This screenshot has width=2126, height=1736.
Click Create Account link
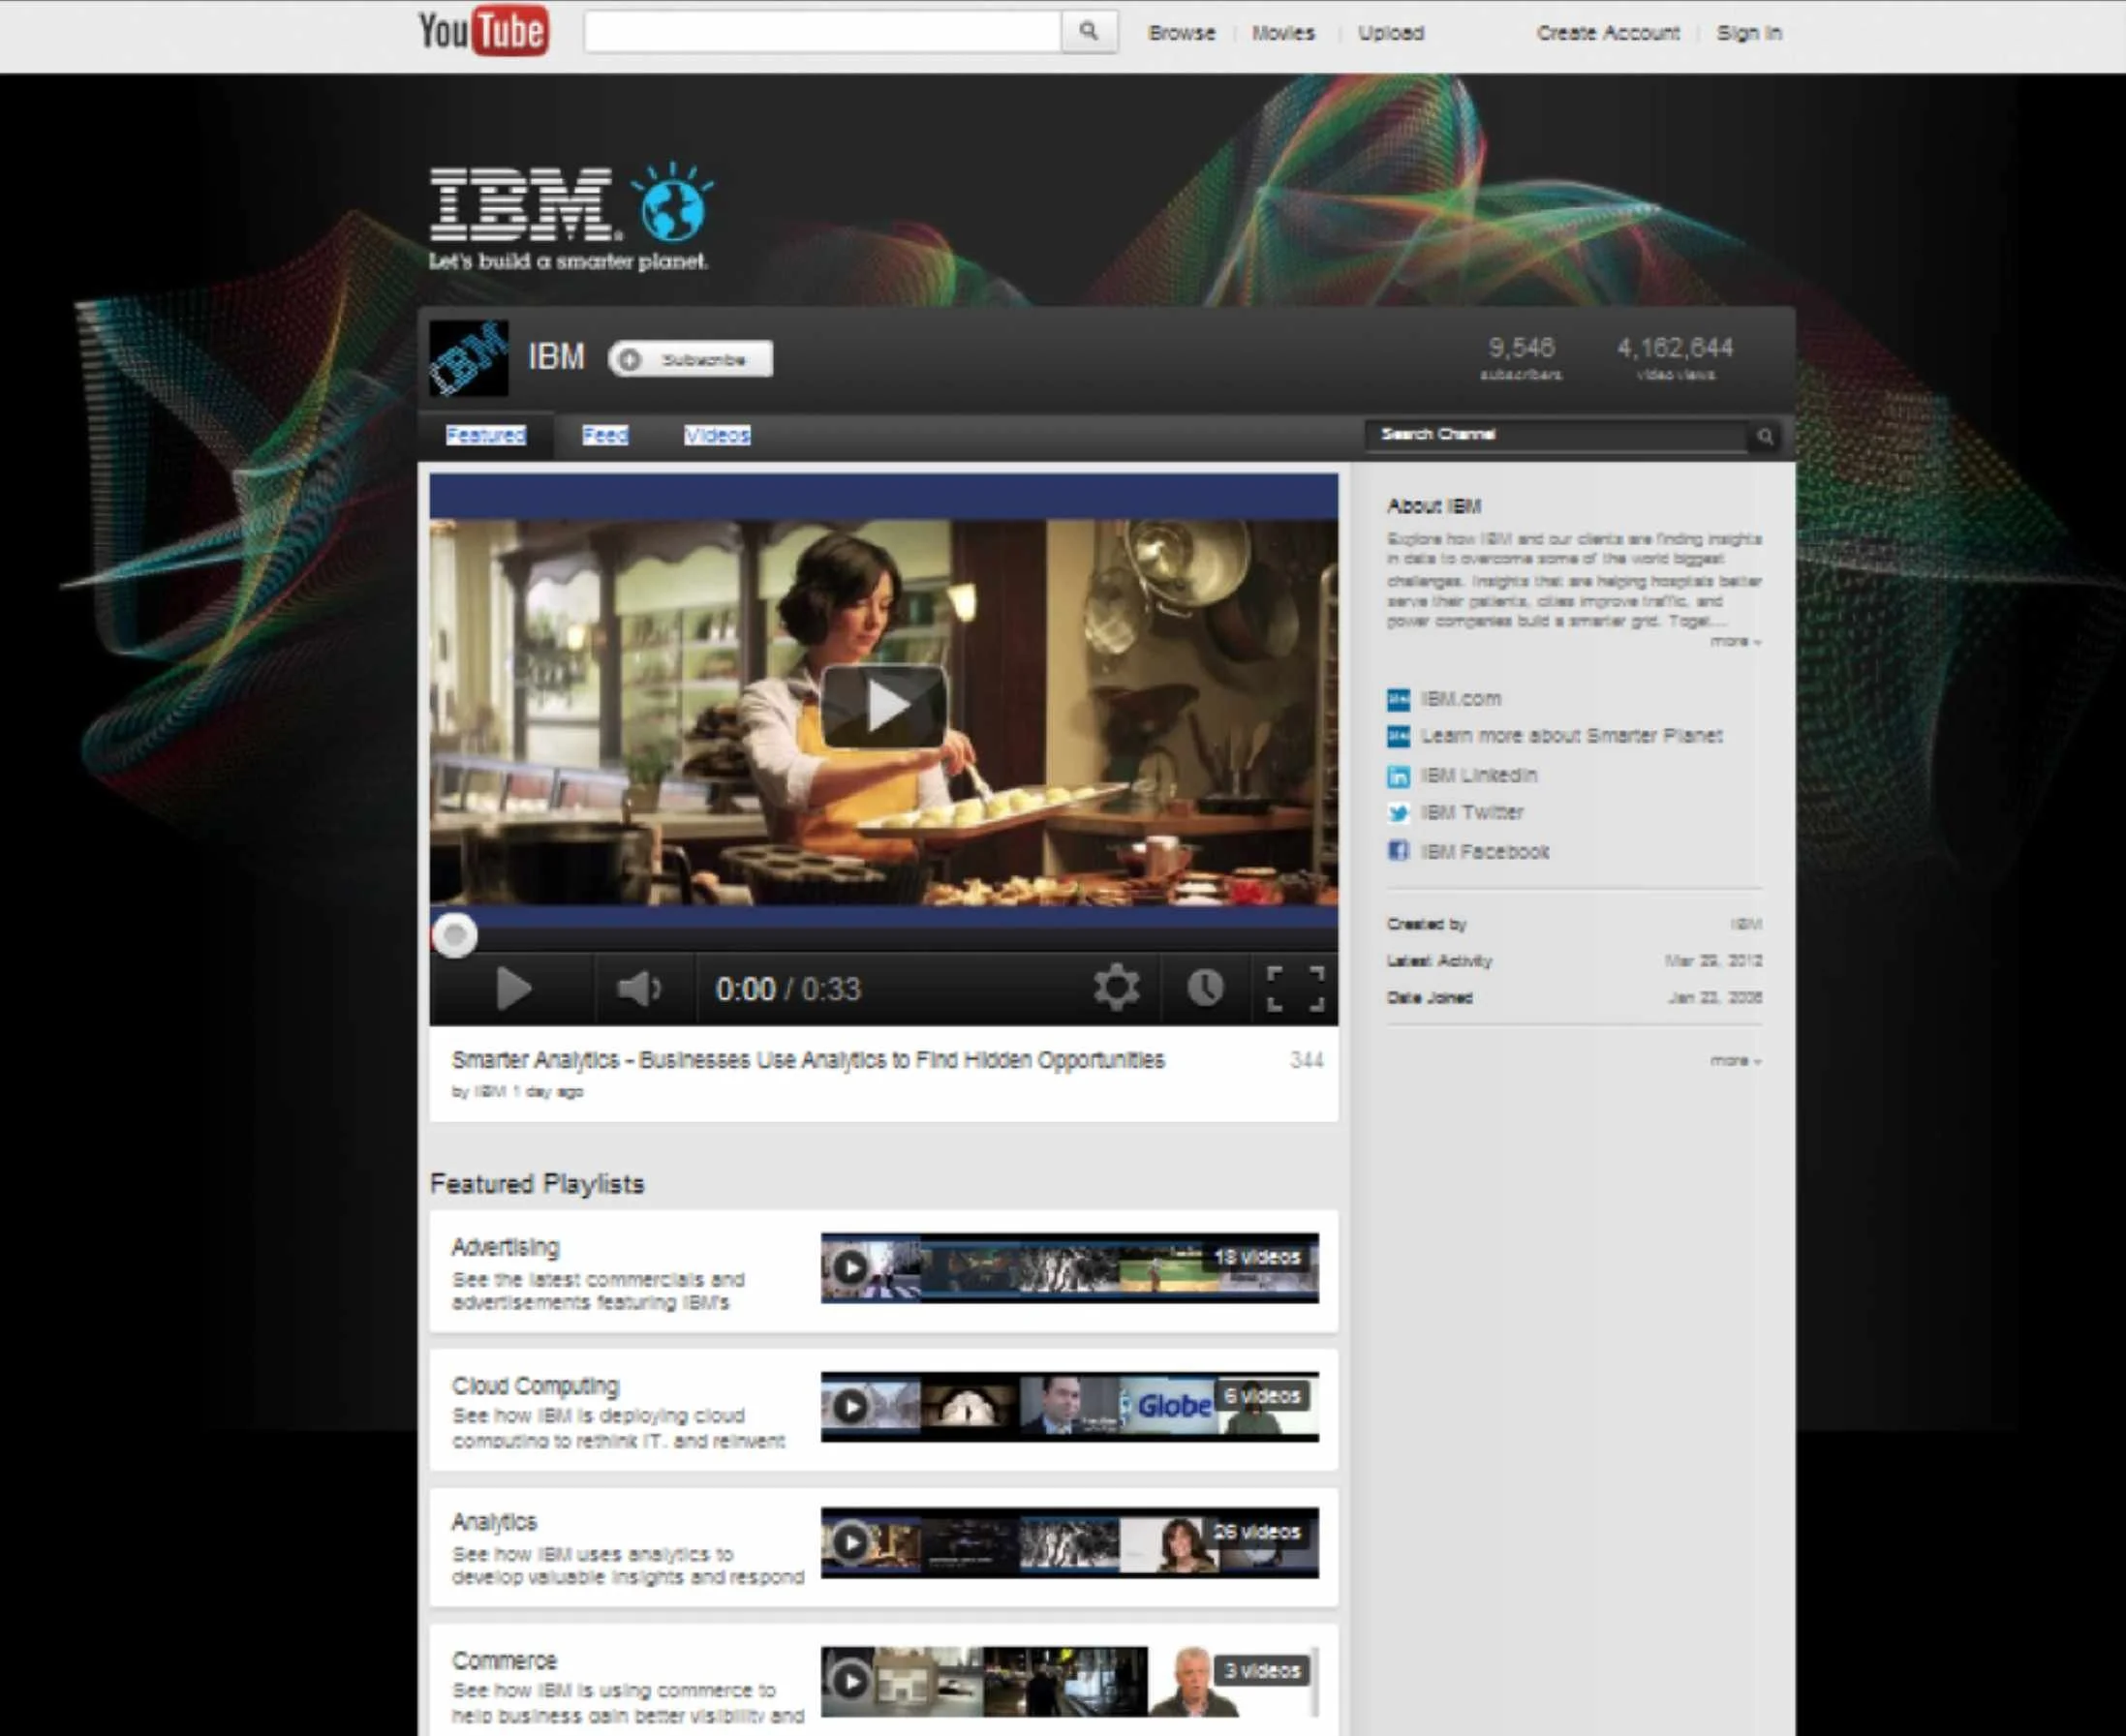[x=1608, y=33]
